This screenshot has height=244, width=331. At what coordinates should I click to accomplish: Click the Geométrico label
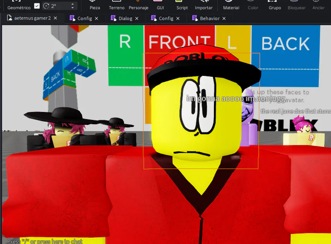tap(19, 8)
